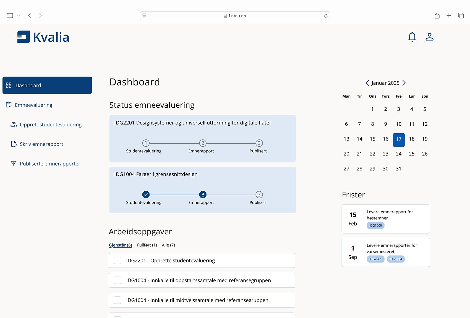Switch to the Fullført tab
The width and height of the screenshot is (470, 318).
tap(147, 245)
